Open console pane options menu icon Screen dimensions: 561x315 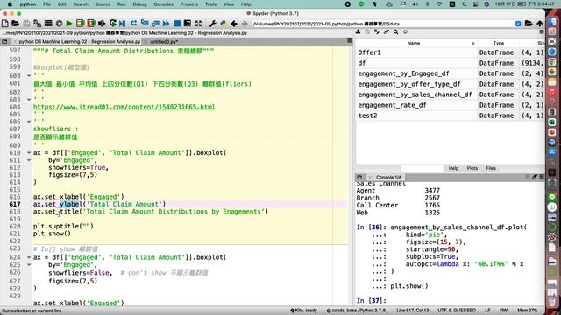[542, 177]
